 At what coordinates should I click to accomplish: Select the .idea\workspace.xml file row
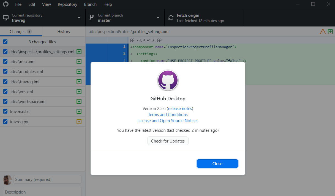[43, 101]
